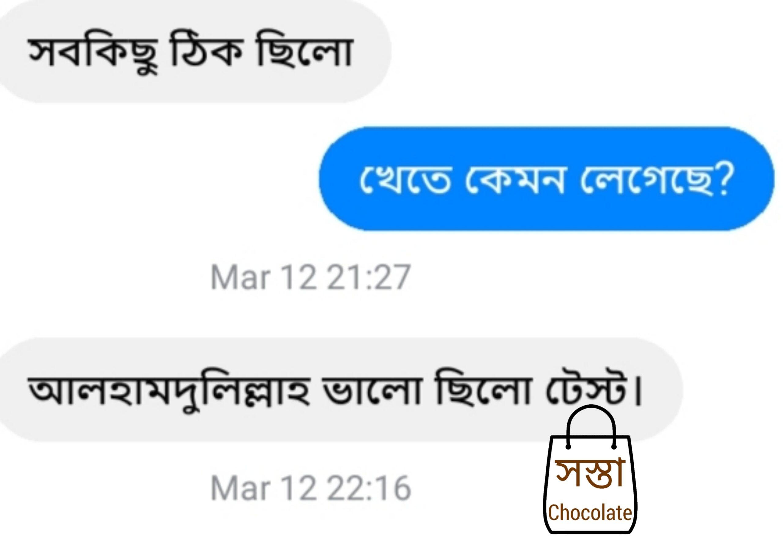Click the bag handle of the logo
The height and width of the screenshot is (537, 783).
pyautogui.click(x=591, y=427)
